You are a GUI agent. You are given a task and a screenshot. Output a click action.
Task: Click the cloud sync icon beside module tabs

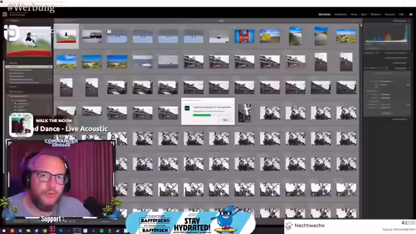click(x=411, y=14)
